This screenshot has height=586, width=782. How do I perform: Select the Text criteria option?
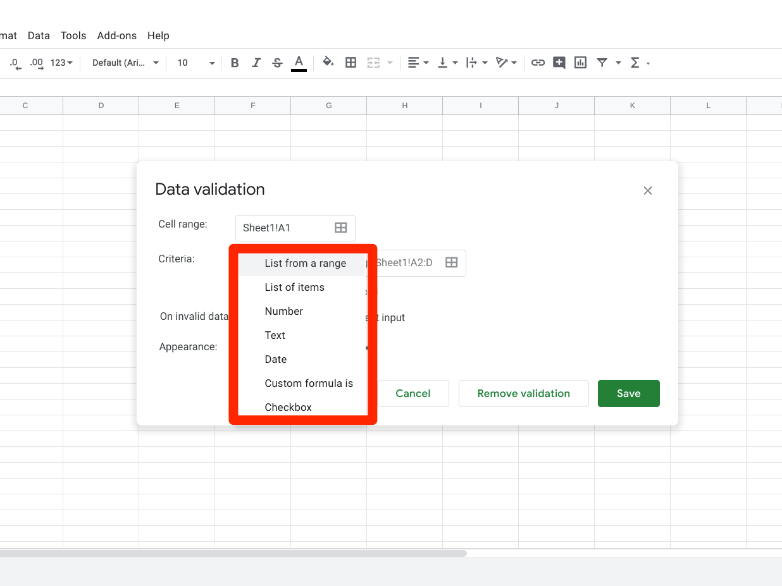[x=302, y=335]
